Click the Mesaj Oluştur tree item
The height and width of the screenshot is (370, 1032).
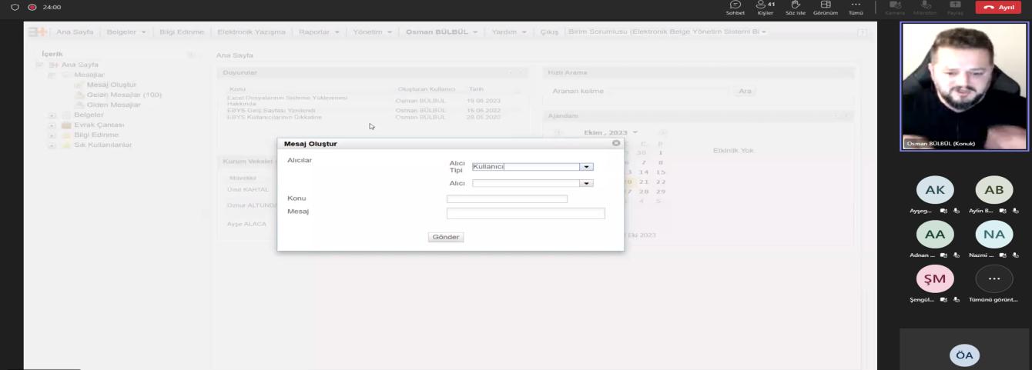112,85
